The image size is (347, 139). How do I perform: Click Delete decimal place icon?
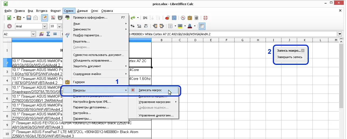146,26
